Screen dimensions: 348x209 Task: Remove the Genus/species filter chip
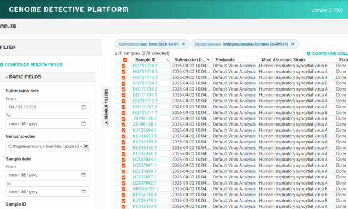[292, 44]
